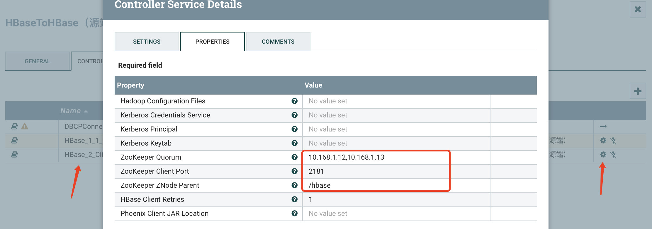Click the book icon on HBase_1_1_ row

[14, 141]
